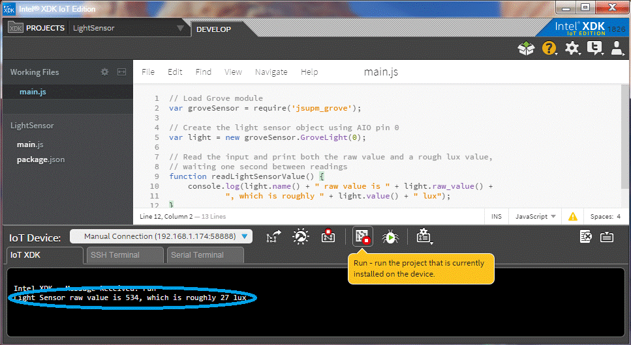Open the manage daemon dropdown icon
Viewport: 631px width, 345px height.
423,236
